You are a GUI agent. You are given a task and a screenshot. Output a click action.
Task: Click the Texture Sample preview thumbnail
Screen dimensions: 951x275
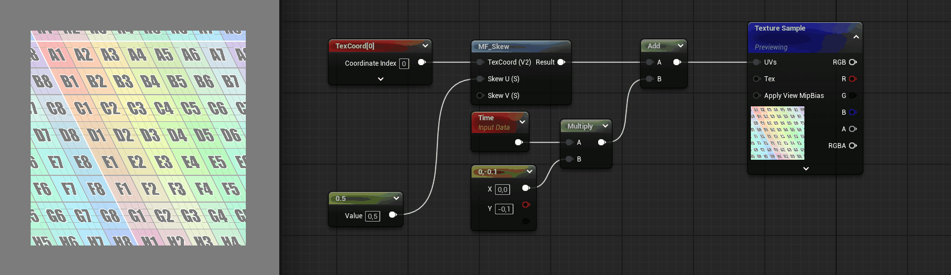pyautogui.click(x=778, y=133)
